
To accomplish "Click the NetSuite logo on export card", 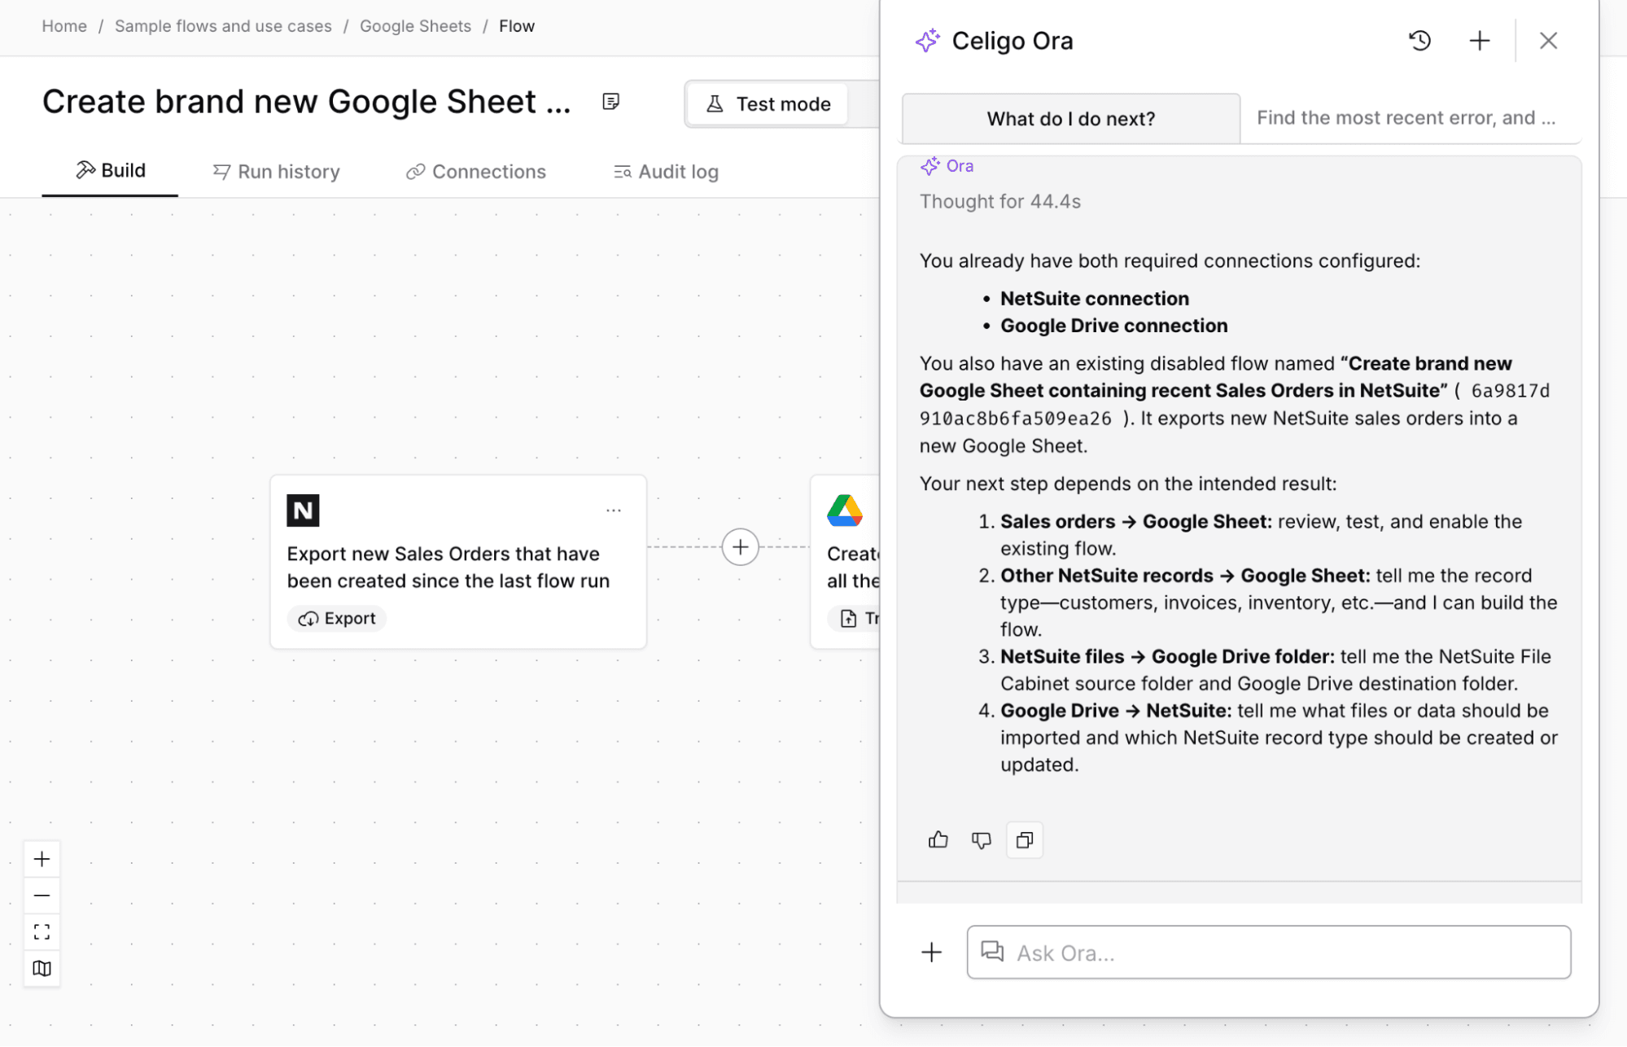I will (x=303, y=510).
